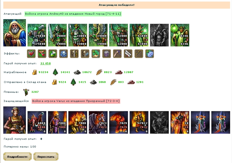Click the scroll effect icon
232x163 pixels.
point(128,54)
